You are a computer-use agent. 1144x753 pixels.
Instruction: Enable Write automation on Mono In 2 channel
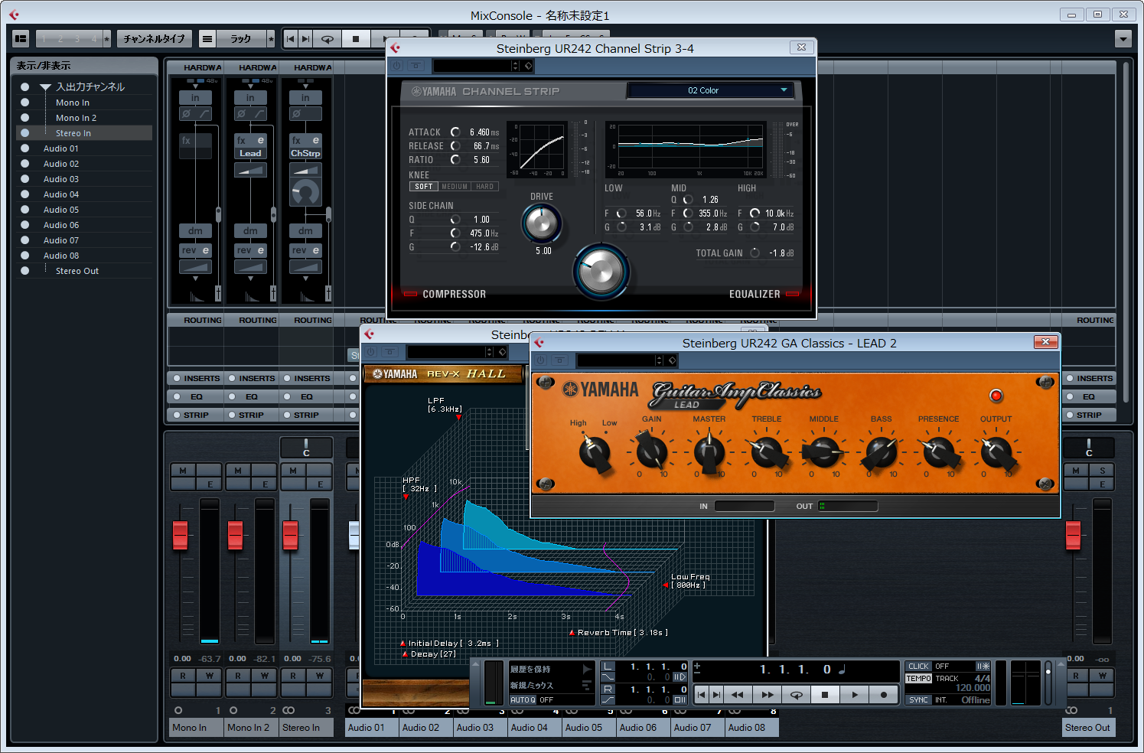pyautogui.click(x=265, y=676)
